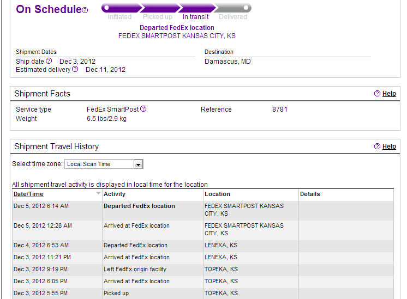Image resolution: width=407 pixels, height=299 pixels.
Task: Click the Details column header
Action: tap(310, 194)
